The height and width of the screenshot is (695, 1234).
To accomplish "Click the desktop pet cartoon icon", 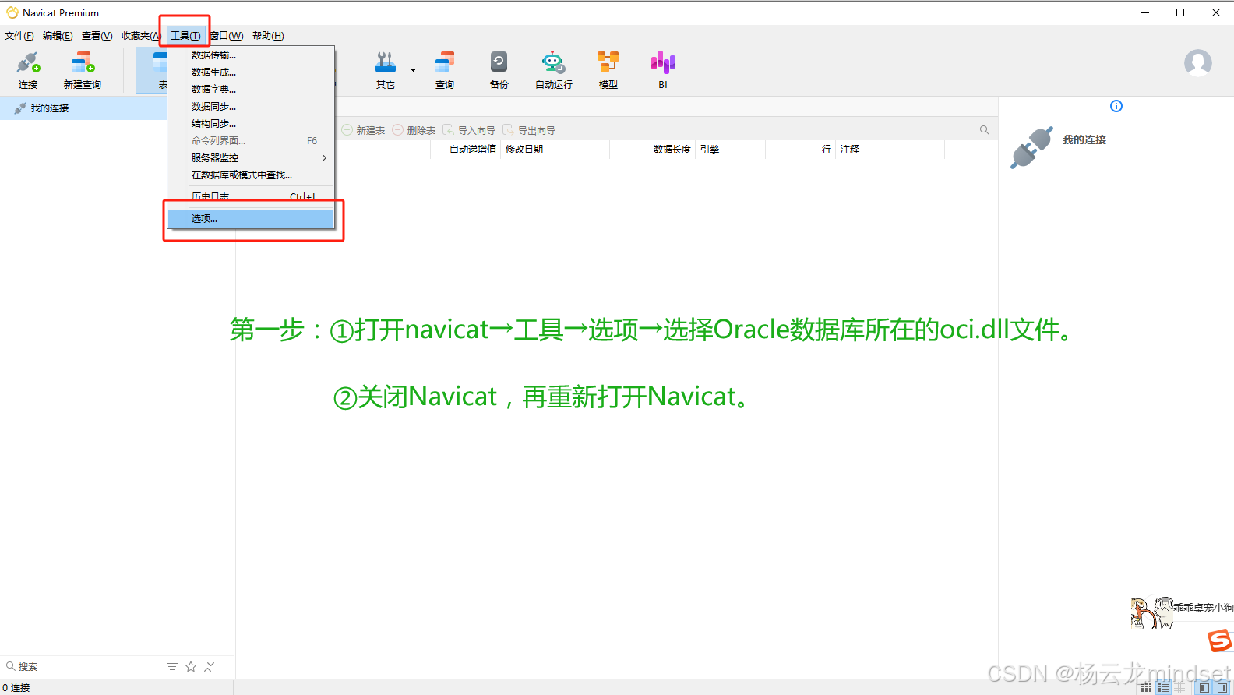I will 1152,612.
